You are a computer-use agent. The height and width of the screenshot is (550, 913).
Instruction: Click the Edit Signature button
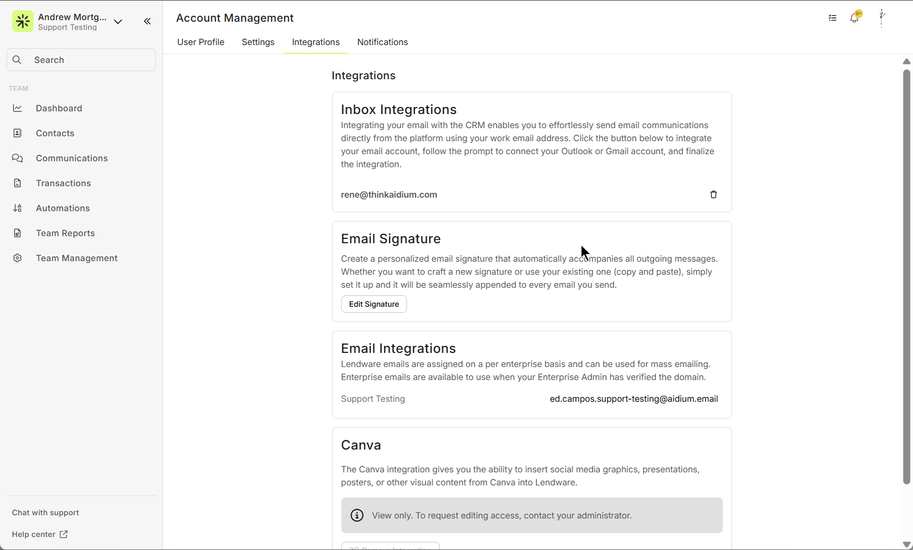click(374, 304)
